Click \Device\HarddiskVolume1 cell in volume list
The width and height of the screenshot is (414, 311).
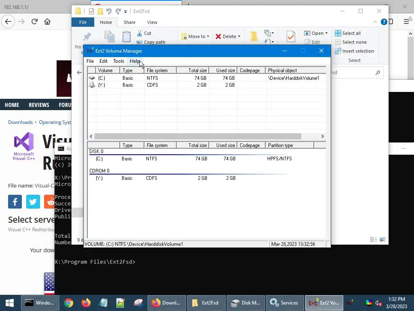pyautogui.click(x=294, y=78)
